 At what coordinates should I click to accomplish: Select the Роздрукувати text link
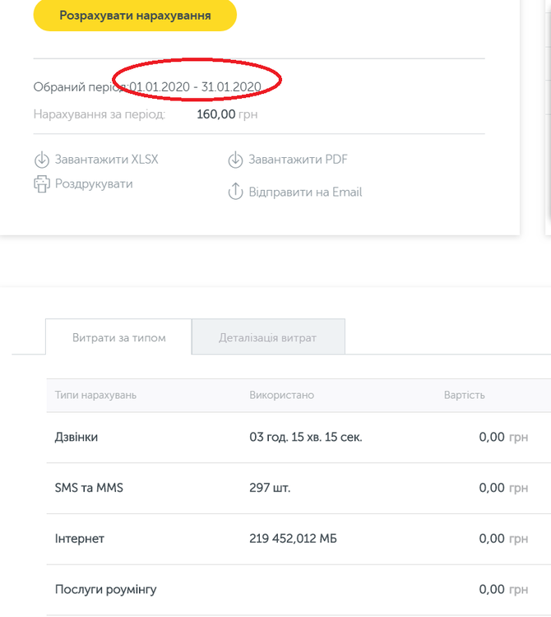point(94,184)
